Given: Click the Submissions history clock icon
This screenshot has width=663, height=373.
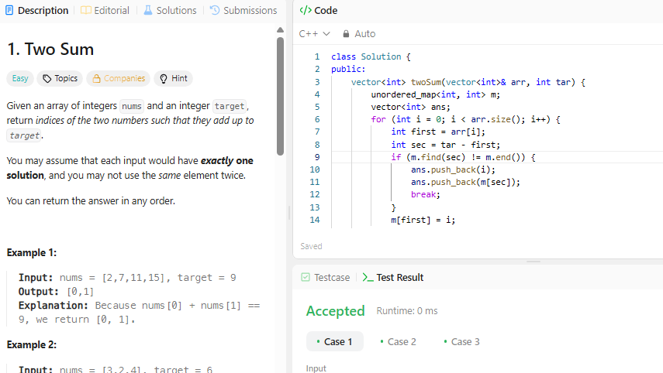Looking at the screenshot, I should point(215,10).
